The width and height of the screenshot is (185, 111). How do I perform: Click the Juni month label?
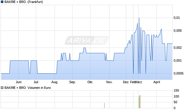pos(18,82)
